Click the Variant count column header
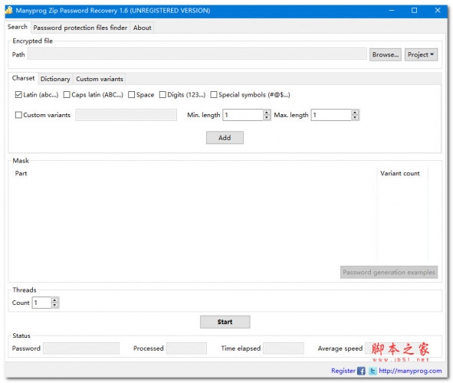This screenshot has height=383, width=453. [x=400, y=173]
